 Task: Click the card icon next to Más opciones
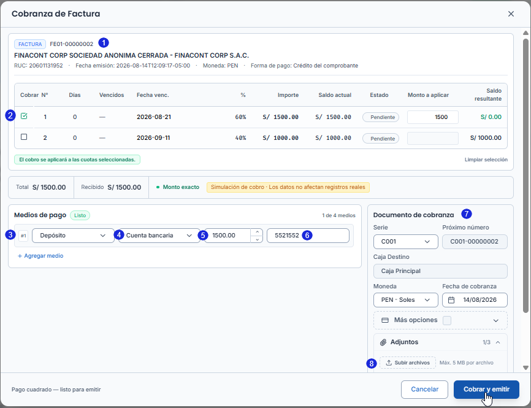point(385,320)
